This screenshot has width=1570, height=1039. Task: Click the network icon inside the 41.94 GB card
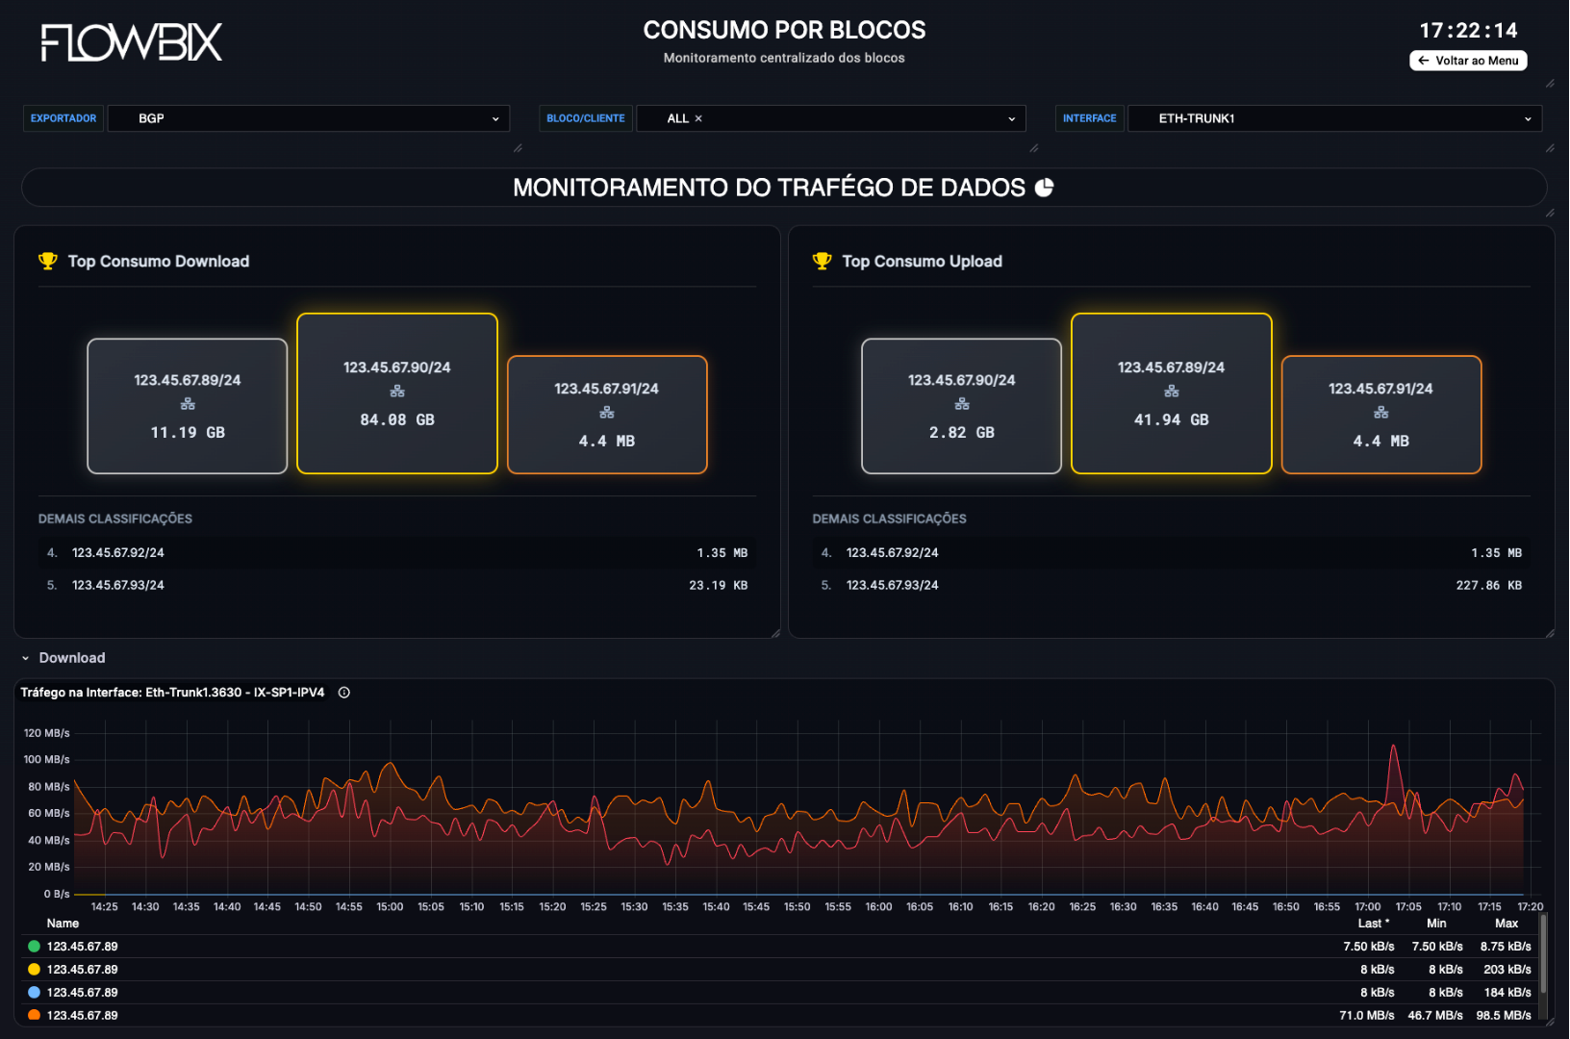(x=1171, y=392)
